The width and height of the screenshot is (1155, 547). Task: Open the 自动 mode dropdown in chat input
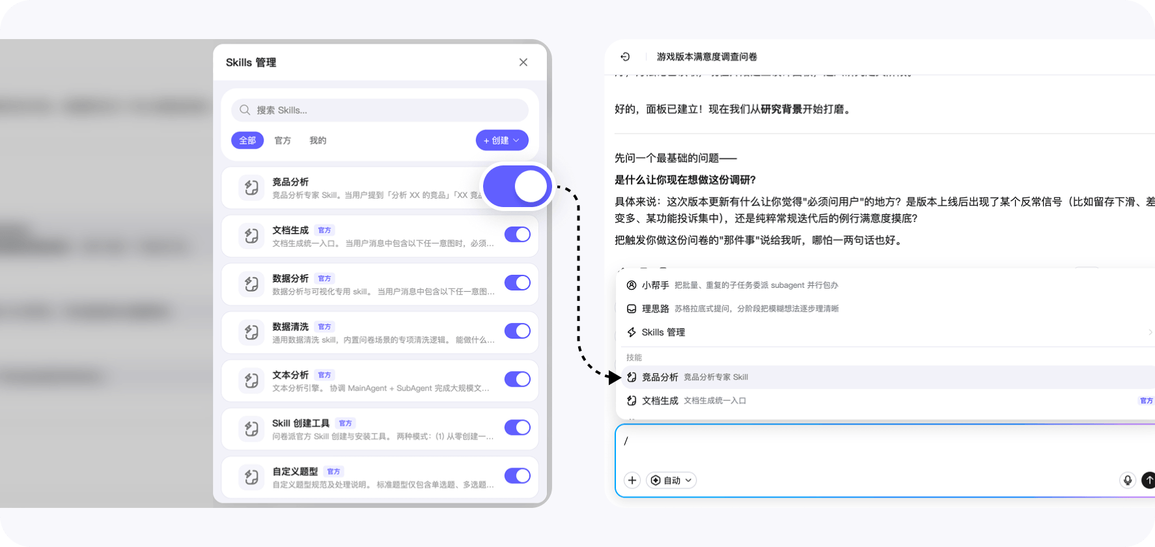[671, 480]
